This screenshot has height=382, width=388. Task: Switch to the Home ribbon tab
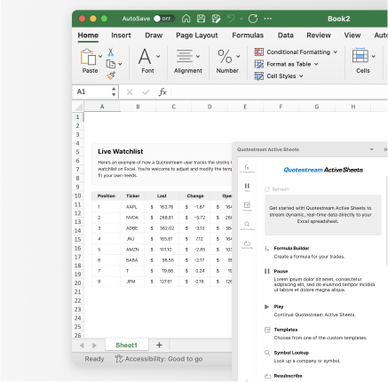[88, 36]
